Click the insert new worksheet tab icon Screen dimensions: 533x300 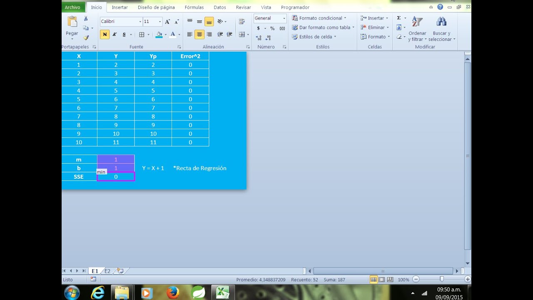coord(120,271)
